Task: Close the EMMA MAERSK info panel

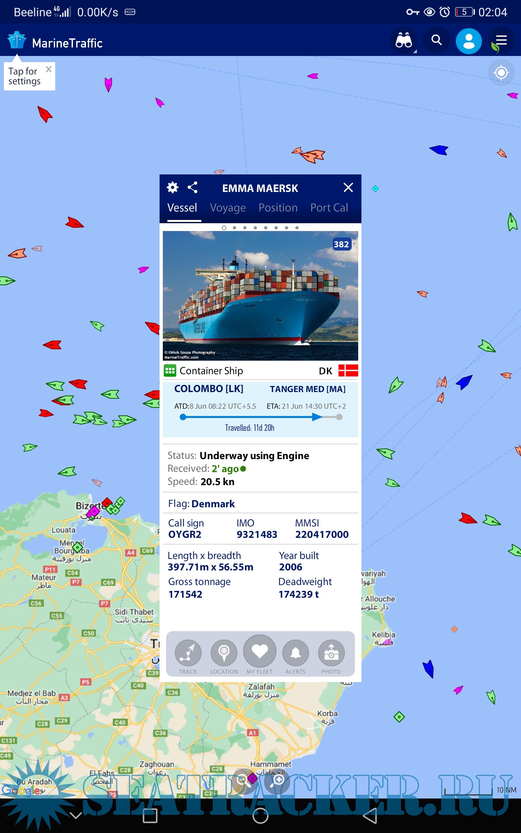Action: pos(348,188)
